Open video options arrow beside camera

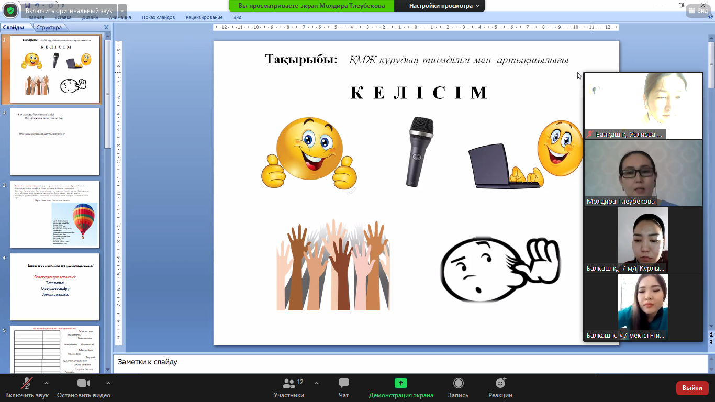click(x=108, y=383)
